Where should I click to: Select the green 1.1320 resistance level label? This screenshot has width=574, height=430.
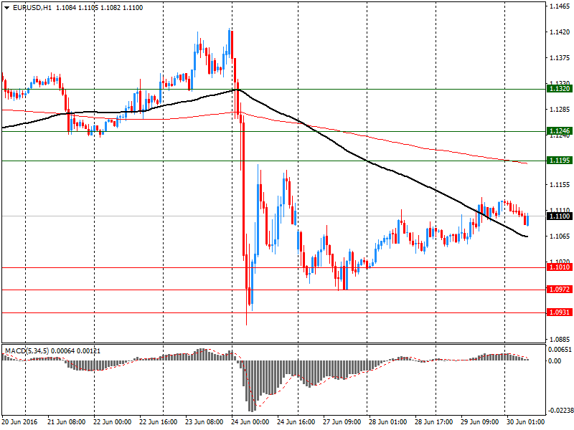(560, 89)
